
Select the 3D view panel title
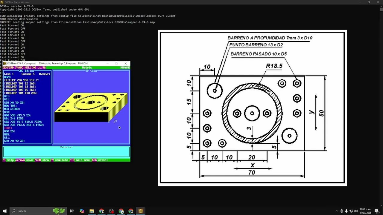coord(91,71)
